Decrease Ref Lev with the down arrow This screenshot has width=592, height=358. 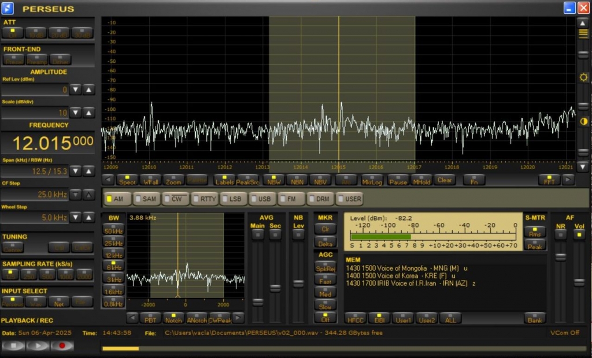click(76, 89)
